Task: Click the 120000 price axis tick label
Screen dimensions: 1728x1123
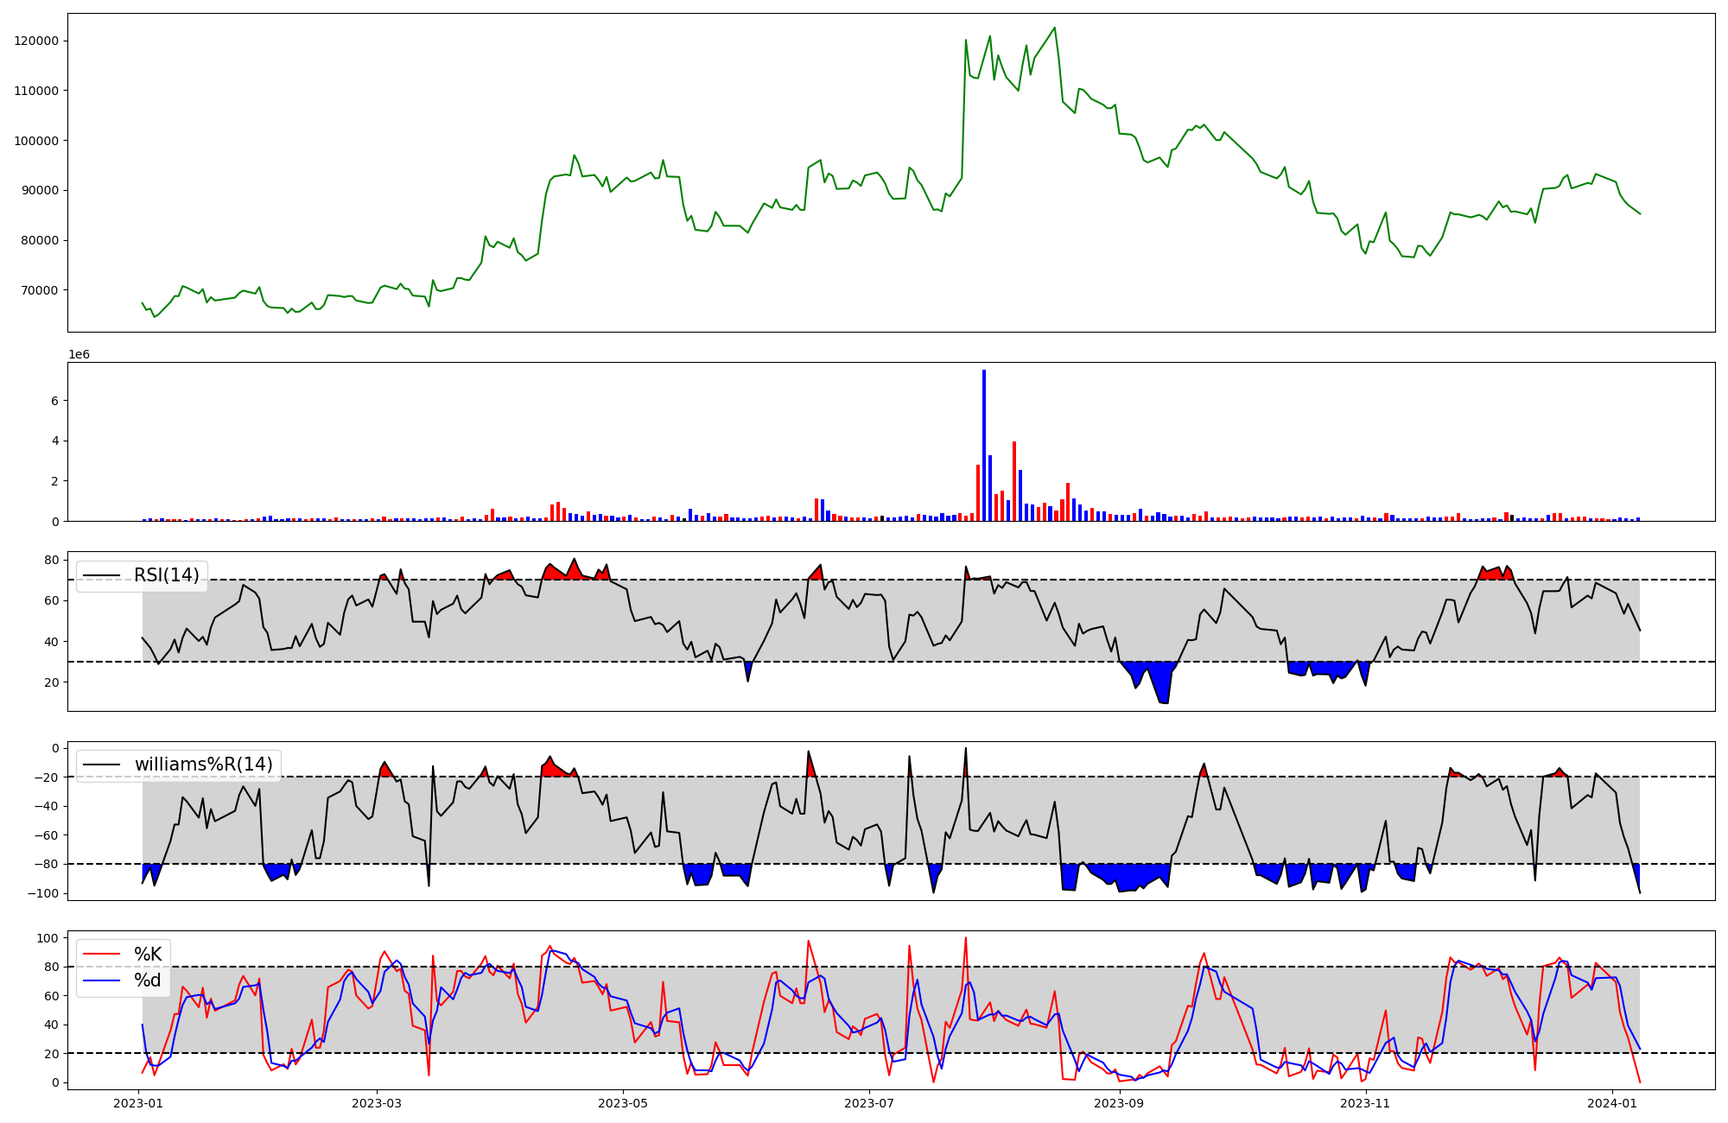Action: [x=37, y=41]
